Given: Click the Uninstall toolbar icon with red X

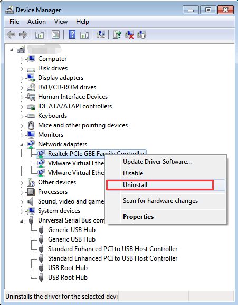Looking at the screenshot, I should pos(129,35).
